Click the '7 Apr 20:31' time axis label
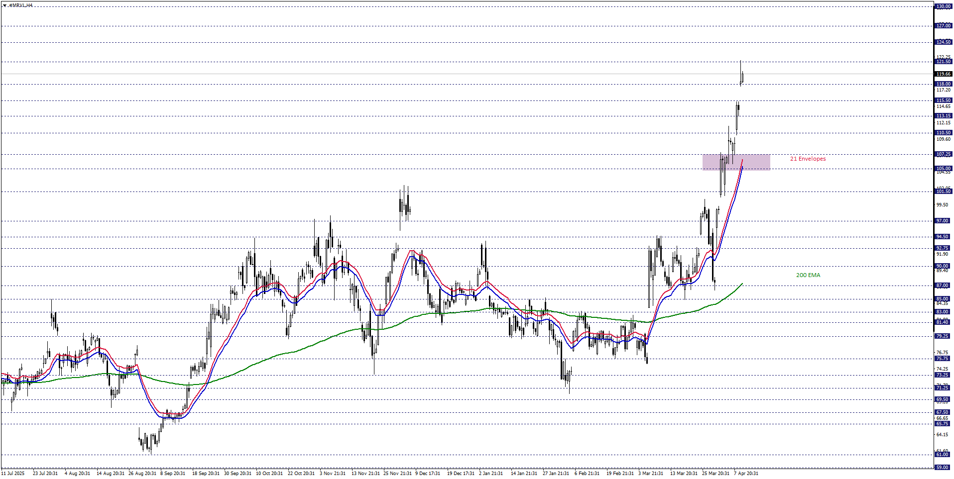The height and width of the screenshot is (479, 954). tap(746, 473)
